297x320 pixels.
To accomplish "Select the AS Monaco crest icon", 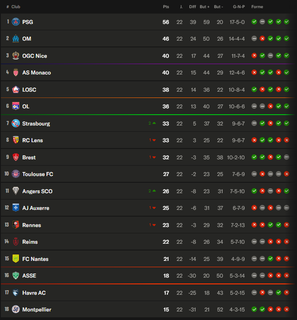I will pos(16,73).
